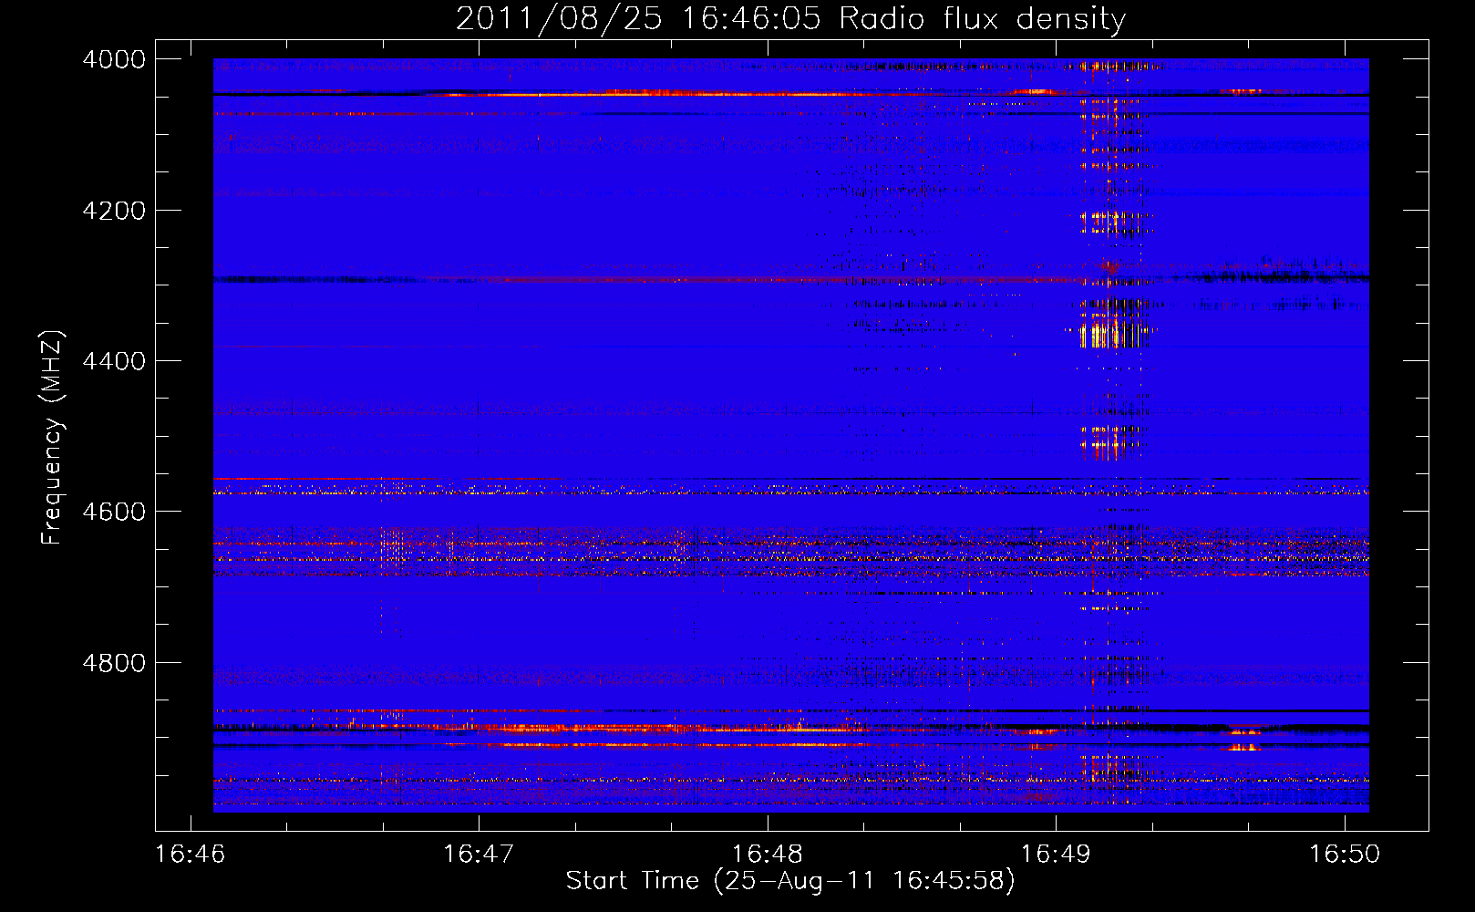Click the time tick label '16:47'
Viewport: 1475px width, 912px height.
coord(479,855)
